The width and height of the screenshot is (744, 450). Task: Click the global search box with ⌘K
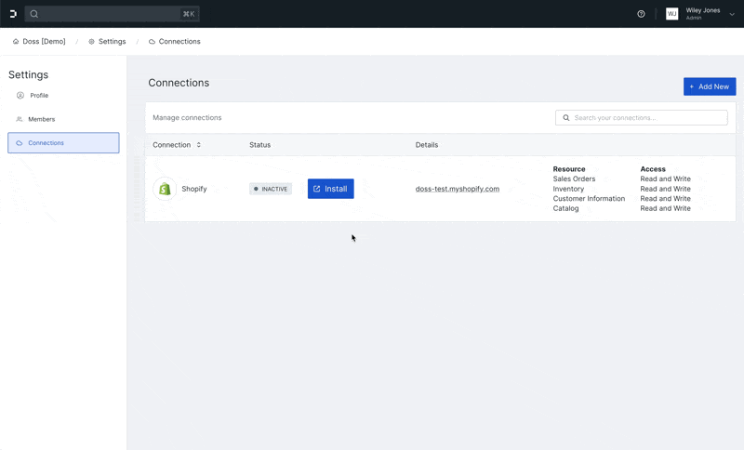coord(112,14)
